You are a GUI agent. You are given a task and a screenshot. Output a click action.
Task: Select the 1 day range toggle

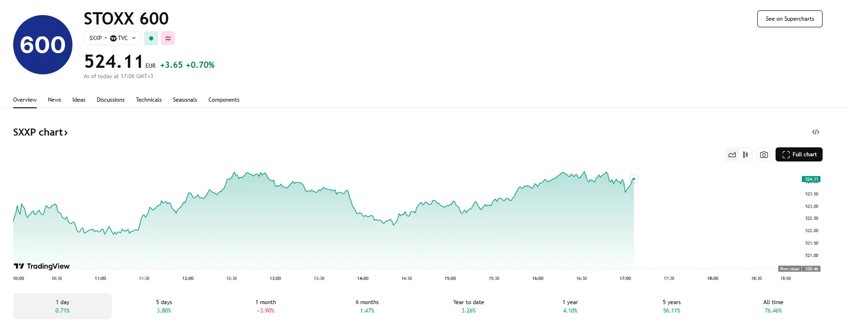click(62, 306)
